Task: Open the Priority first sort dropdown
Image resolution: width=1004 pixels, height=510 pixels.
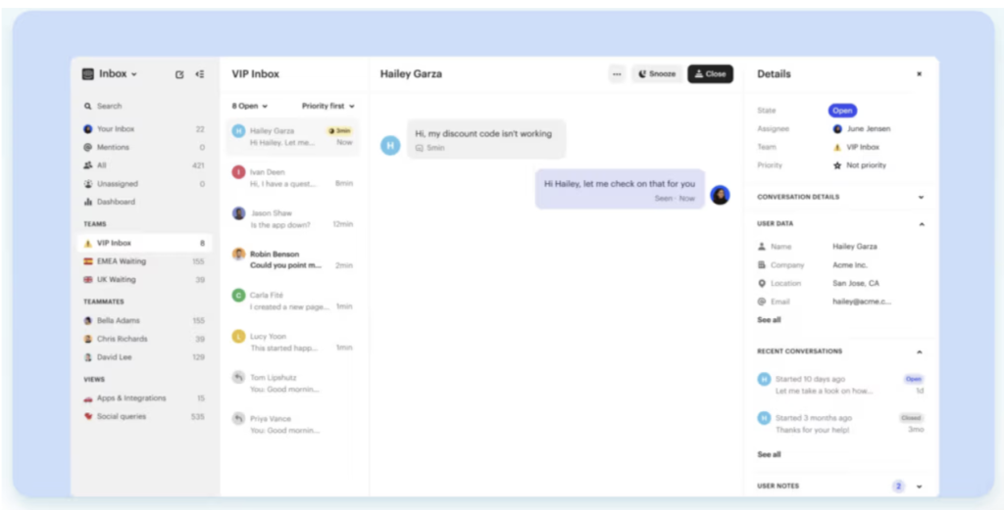Action: (x=327, y=106)
